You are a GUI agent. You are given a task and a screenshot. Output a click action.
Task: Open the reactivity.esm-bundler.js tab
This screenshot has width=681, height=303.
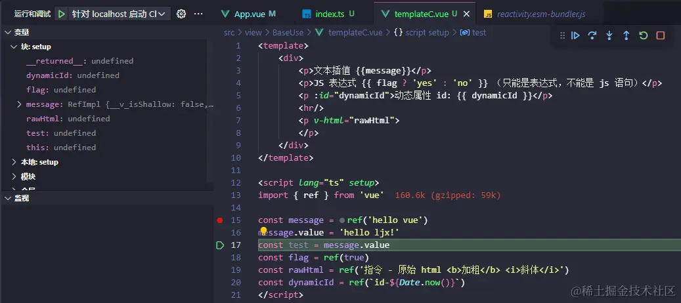click(541, 14)
